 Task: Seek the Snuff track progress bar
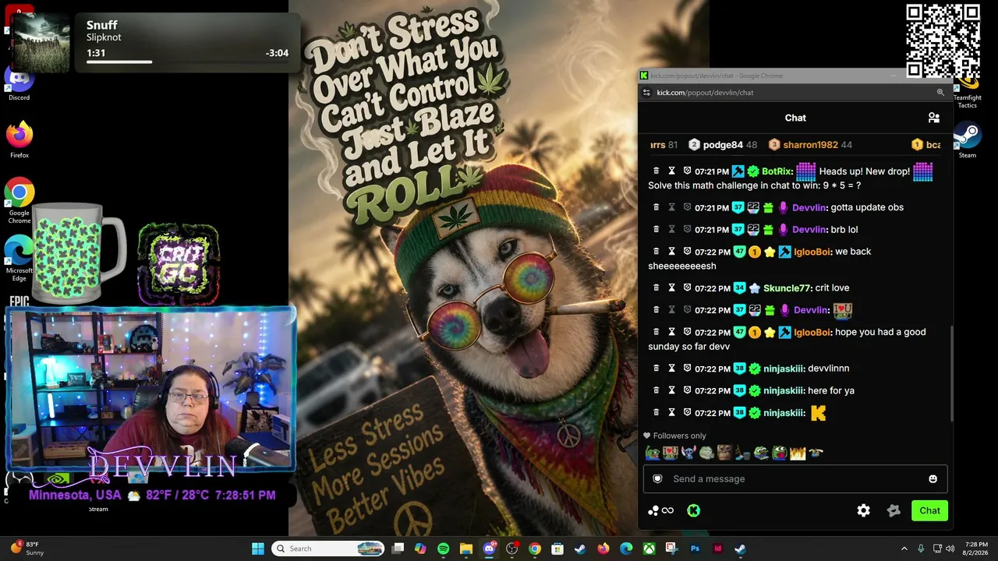click(187, 62)
